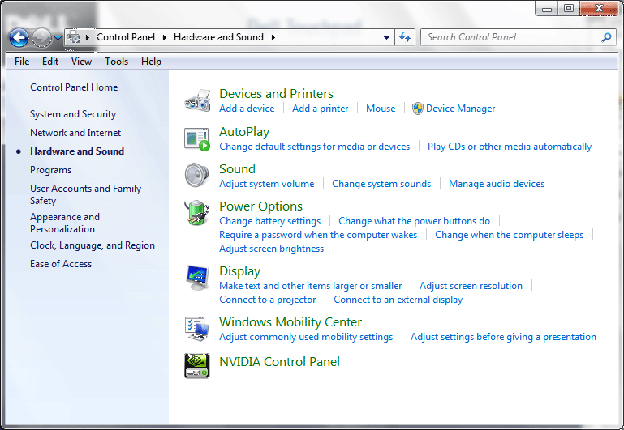Image resolution: width=624 pixels, height=430 pixels.
Task: Open NVIDIA Control Panel heading link
Action: [x=279, y=362]
